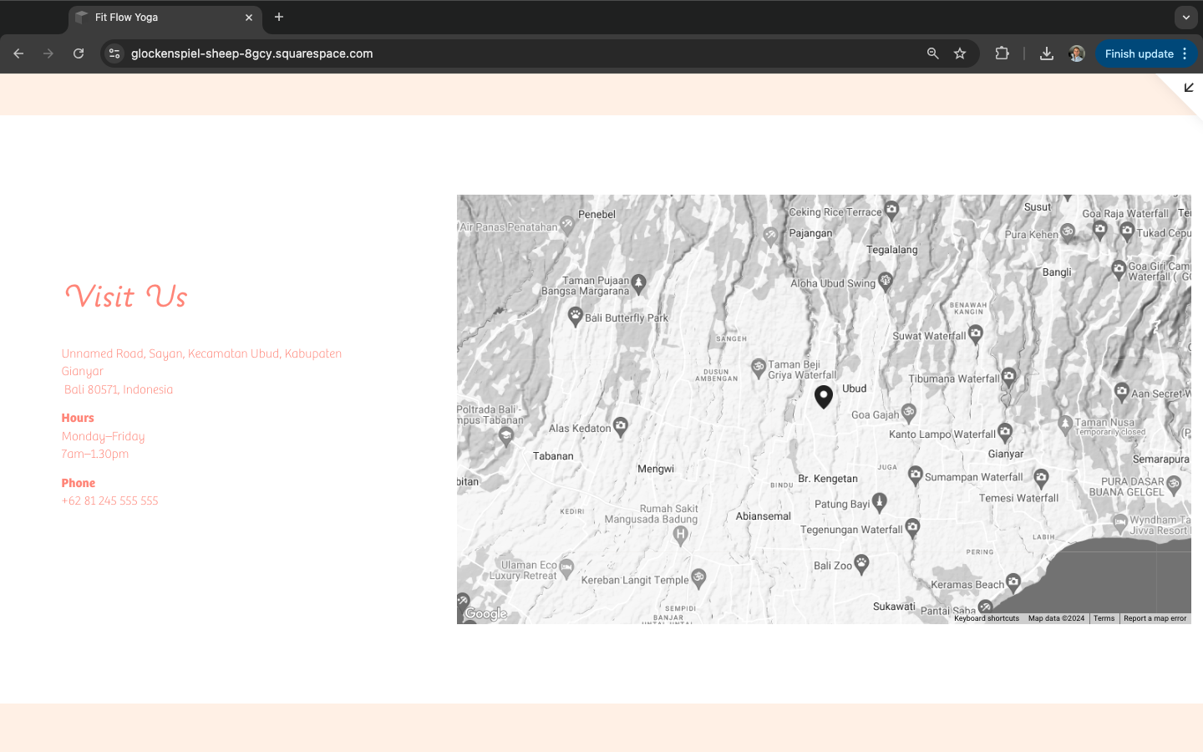Click the address bar URL field
The image size is (1203, 752).
[518, 53]
